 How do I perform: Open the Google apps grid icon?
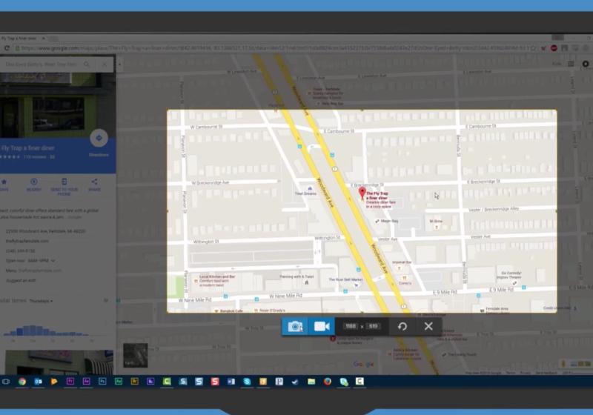[x=571, y=64]
